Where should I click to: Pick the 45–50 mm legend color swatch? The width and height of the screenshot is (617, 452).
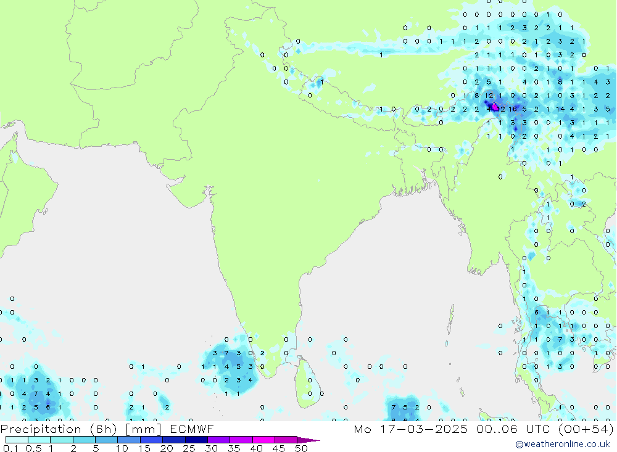pos(286,440)
